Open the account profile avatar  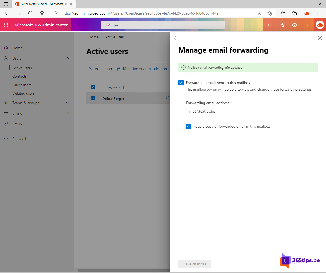tap(320, 25)
